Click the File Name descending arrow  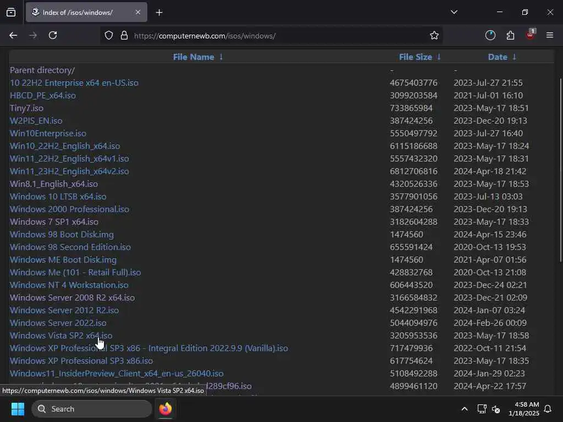pyautogui.click(x=221, y=57)
